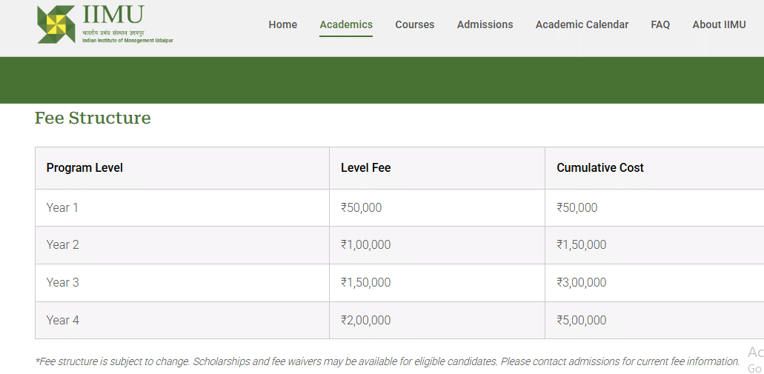764x374 pixels.
Task: Visit the About IIMU page
Action: click(719, 24)
